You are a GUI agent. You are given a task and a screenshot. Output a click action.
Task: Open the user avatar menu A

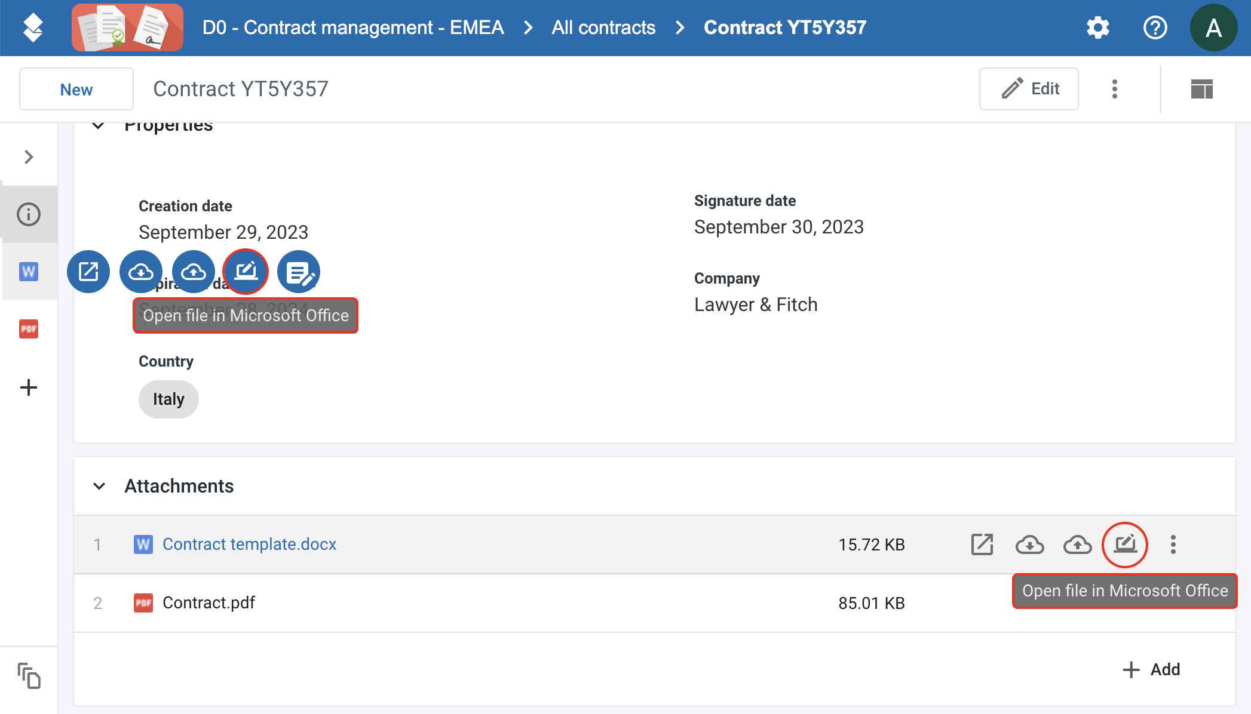tap(1213, 27)
